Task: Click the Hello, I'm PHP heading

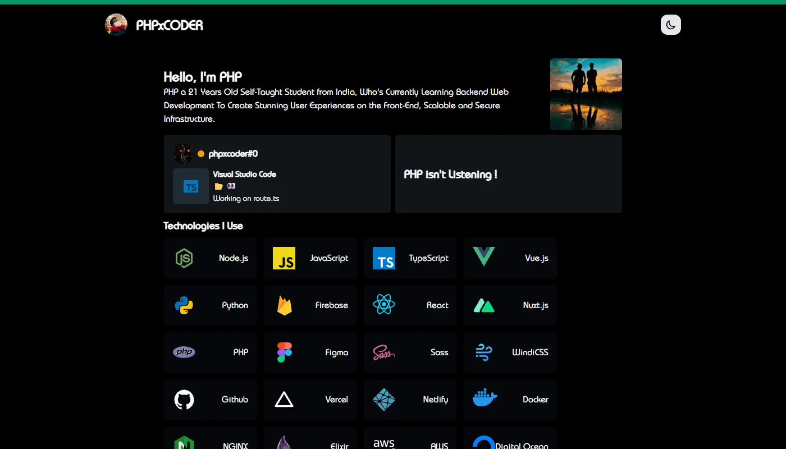Action: tap(203, 77)
